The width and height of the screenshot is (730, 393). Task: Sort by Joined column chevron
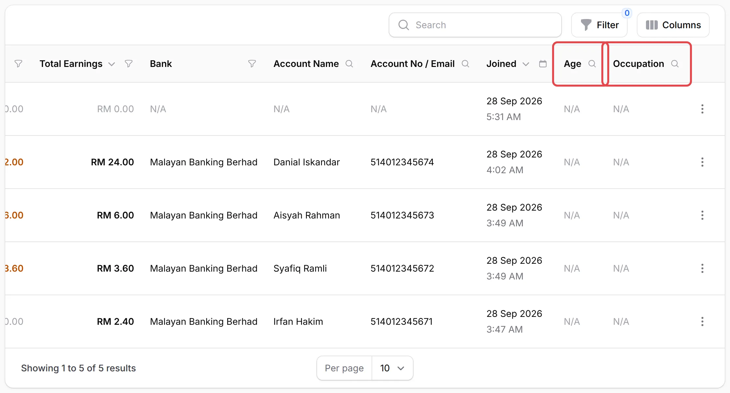[x=526, y=64]
